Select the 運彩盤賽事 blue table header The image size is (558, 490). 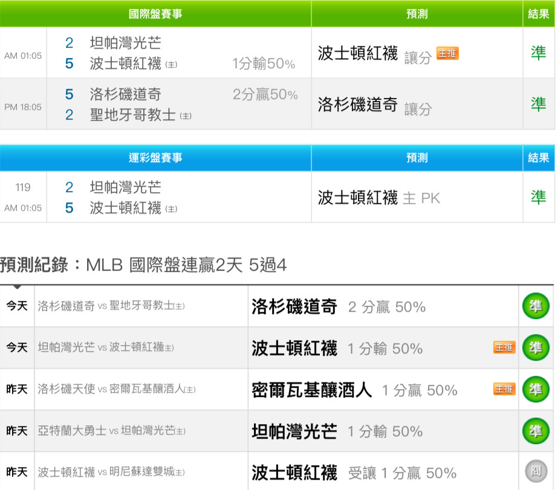click(155, 158)
